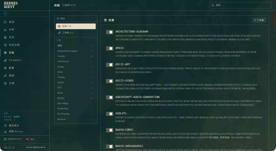This screenshot has width=276, height=151.
Task: Expand the 筛选 filter panel header
Action: [x=76, y=19]
